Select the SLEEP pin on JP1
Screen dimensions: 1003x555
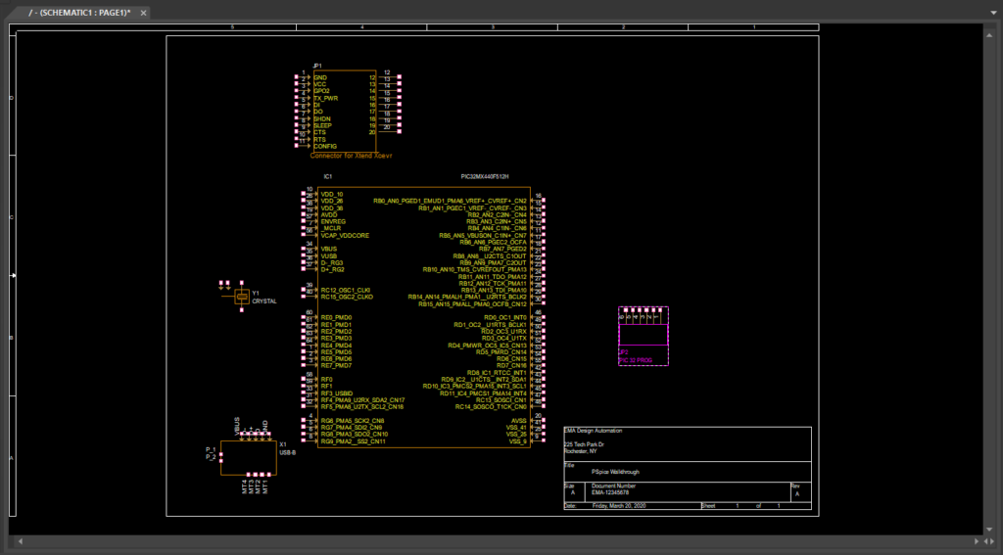point(322,126)
